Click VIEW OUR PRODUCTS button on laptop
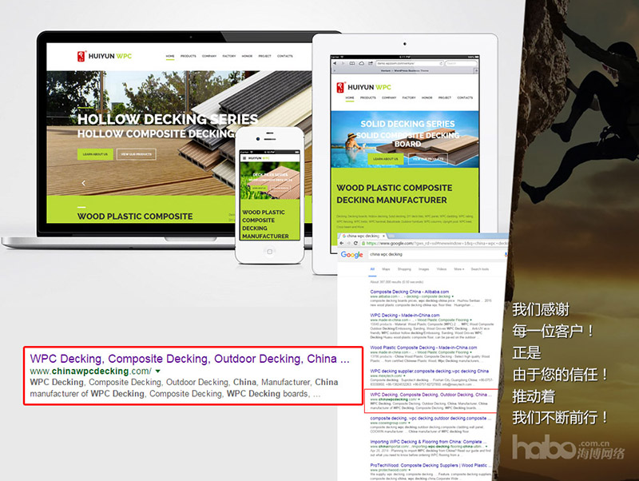Viewport: 639px width, 481px height. tap(136, 154)
